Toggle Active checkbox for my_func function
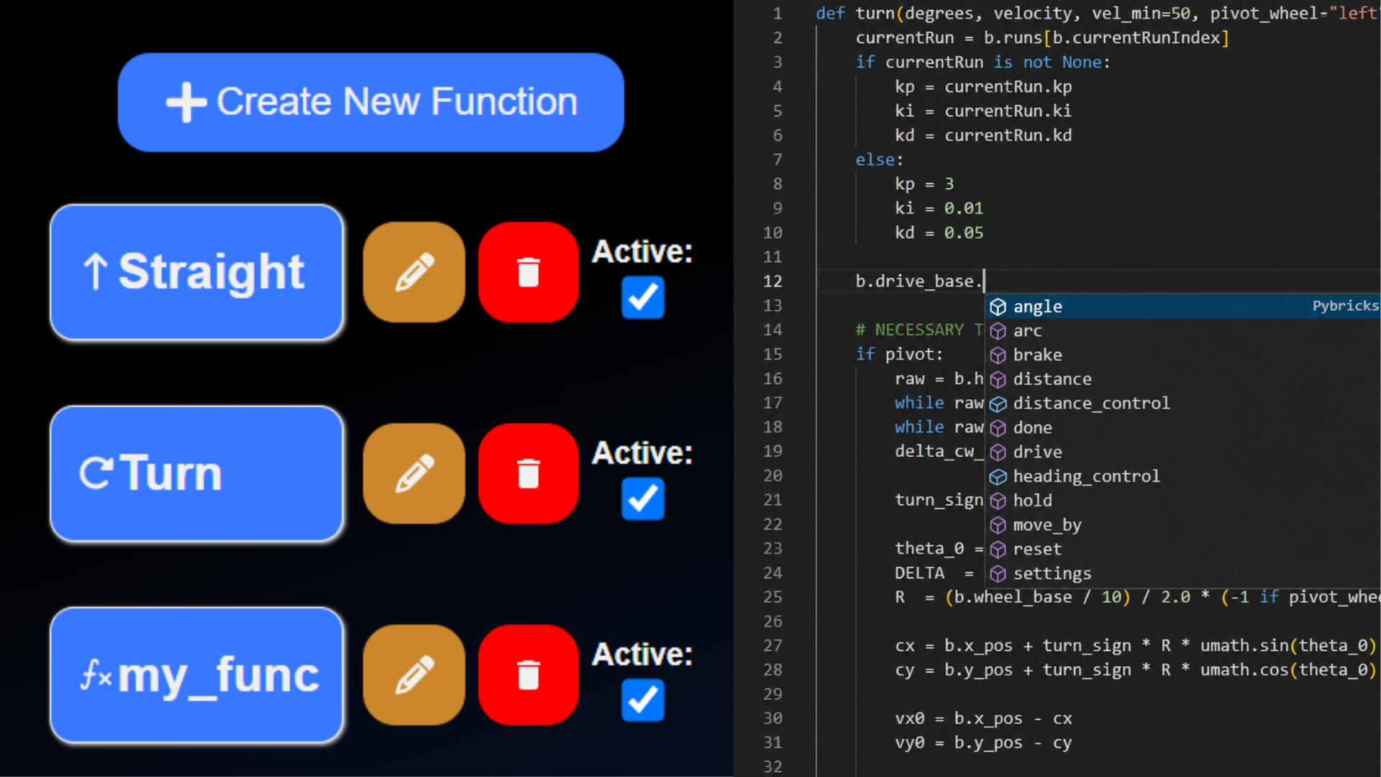 pos(642,700)
